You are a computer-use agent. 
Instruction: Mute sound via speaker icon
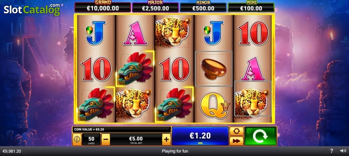point(343,151)
